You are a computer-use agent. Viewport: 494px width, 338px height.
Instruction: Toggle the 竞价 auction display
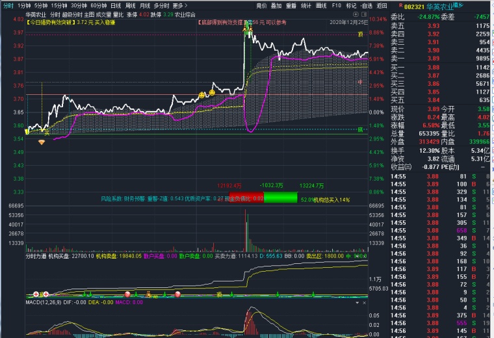click(x=261, y=5)
